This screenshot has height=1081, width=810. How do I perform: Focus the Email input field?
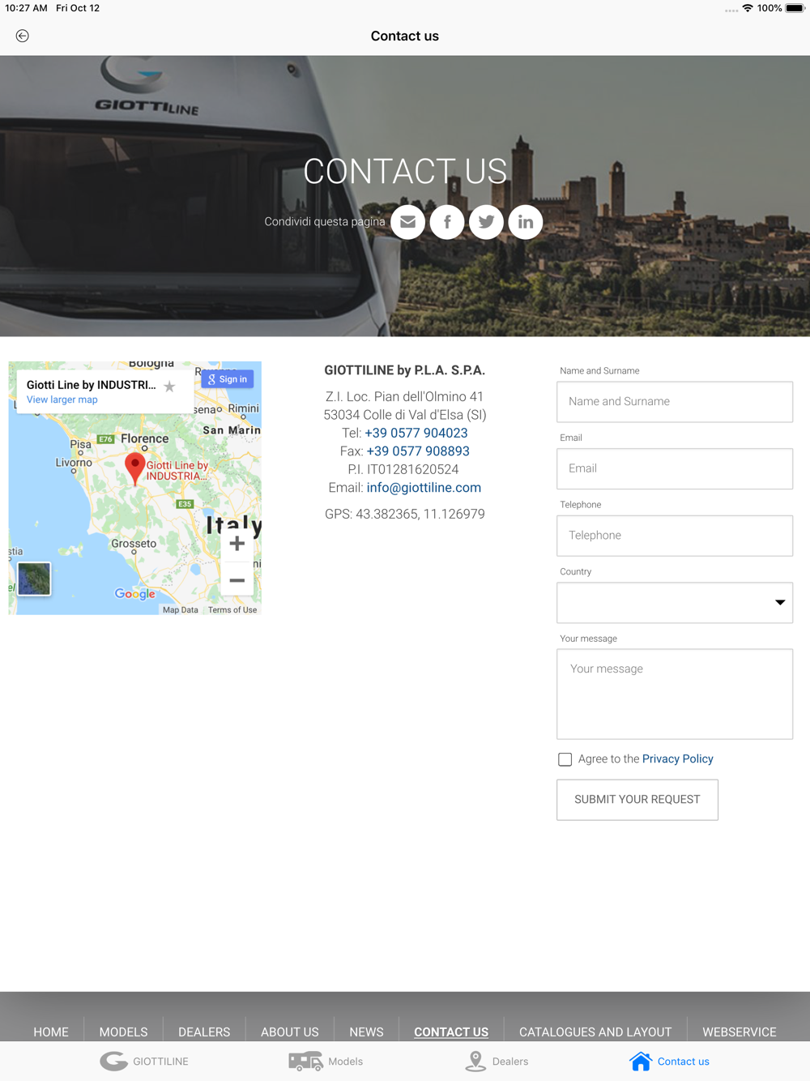pos(675,468)
